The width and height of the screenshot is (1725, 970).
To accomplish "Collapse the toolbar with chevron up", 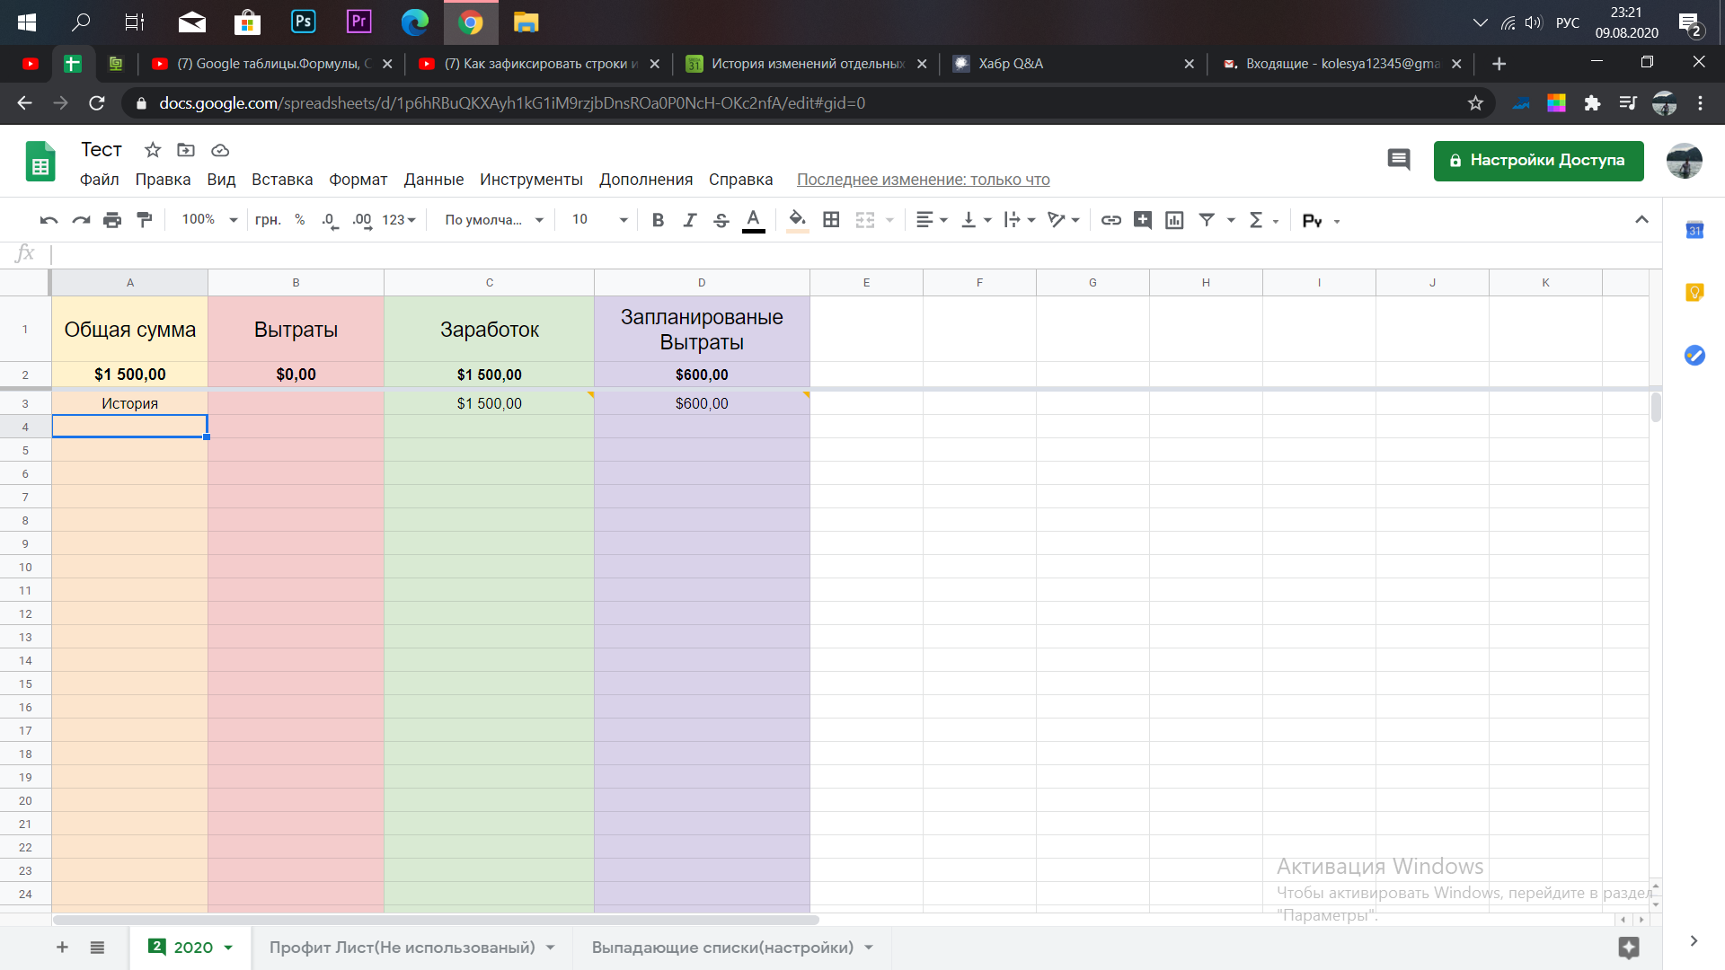I will point(1641,220).
